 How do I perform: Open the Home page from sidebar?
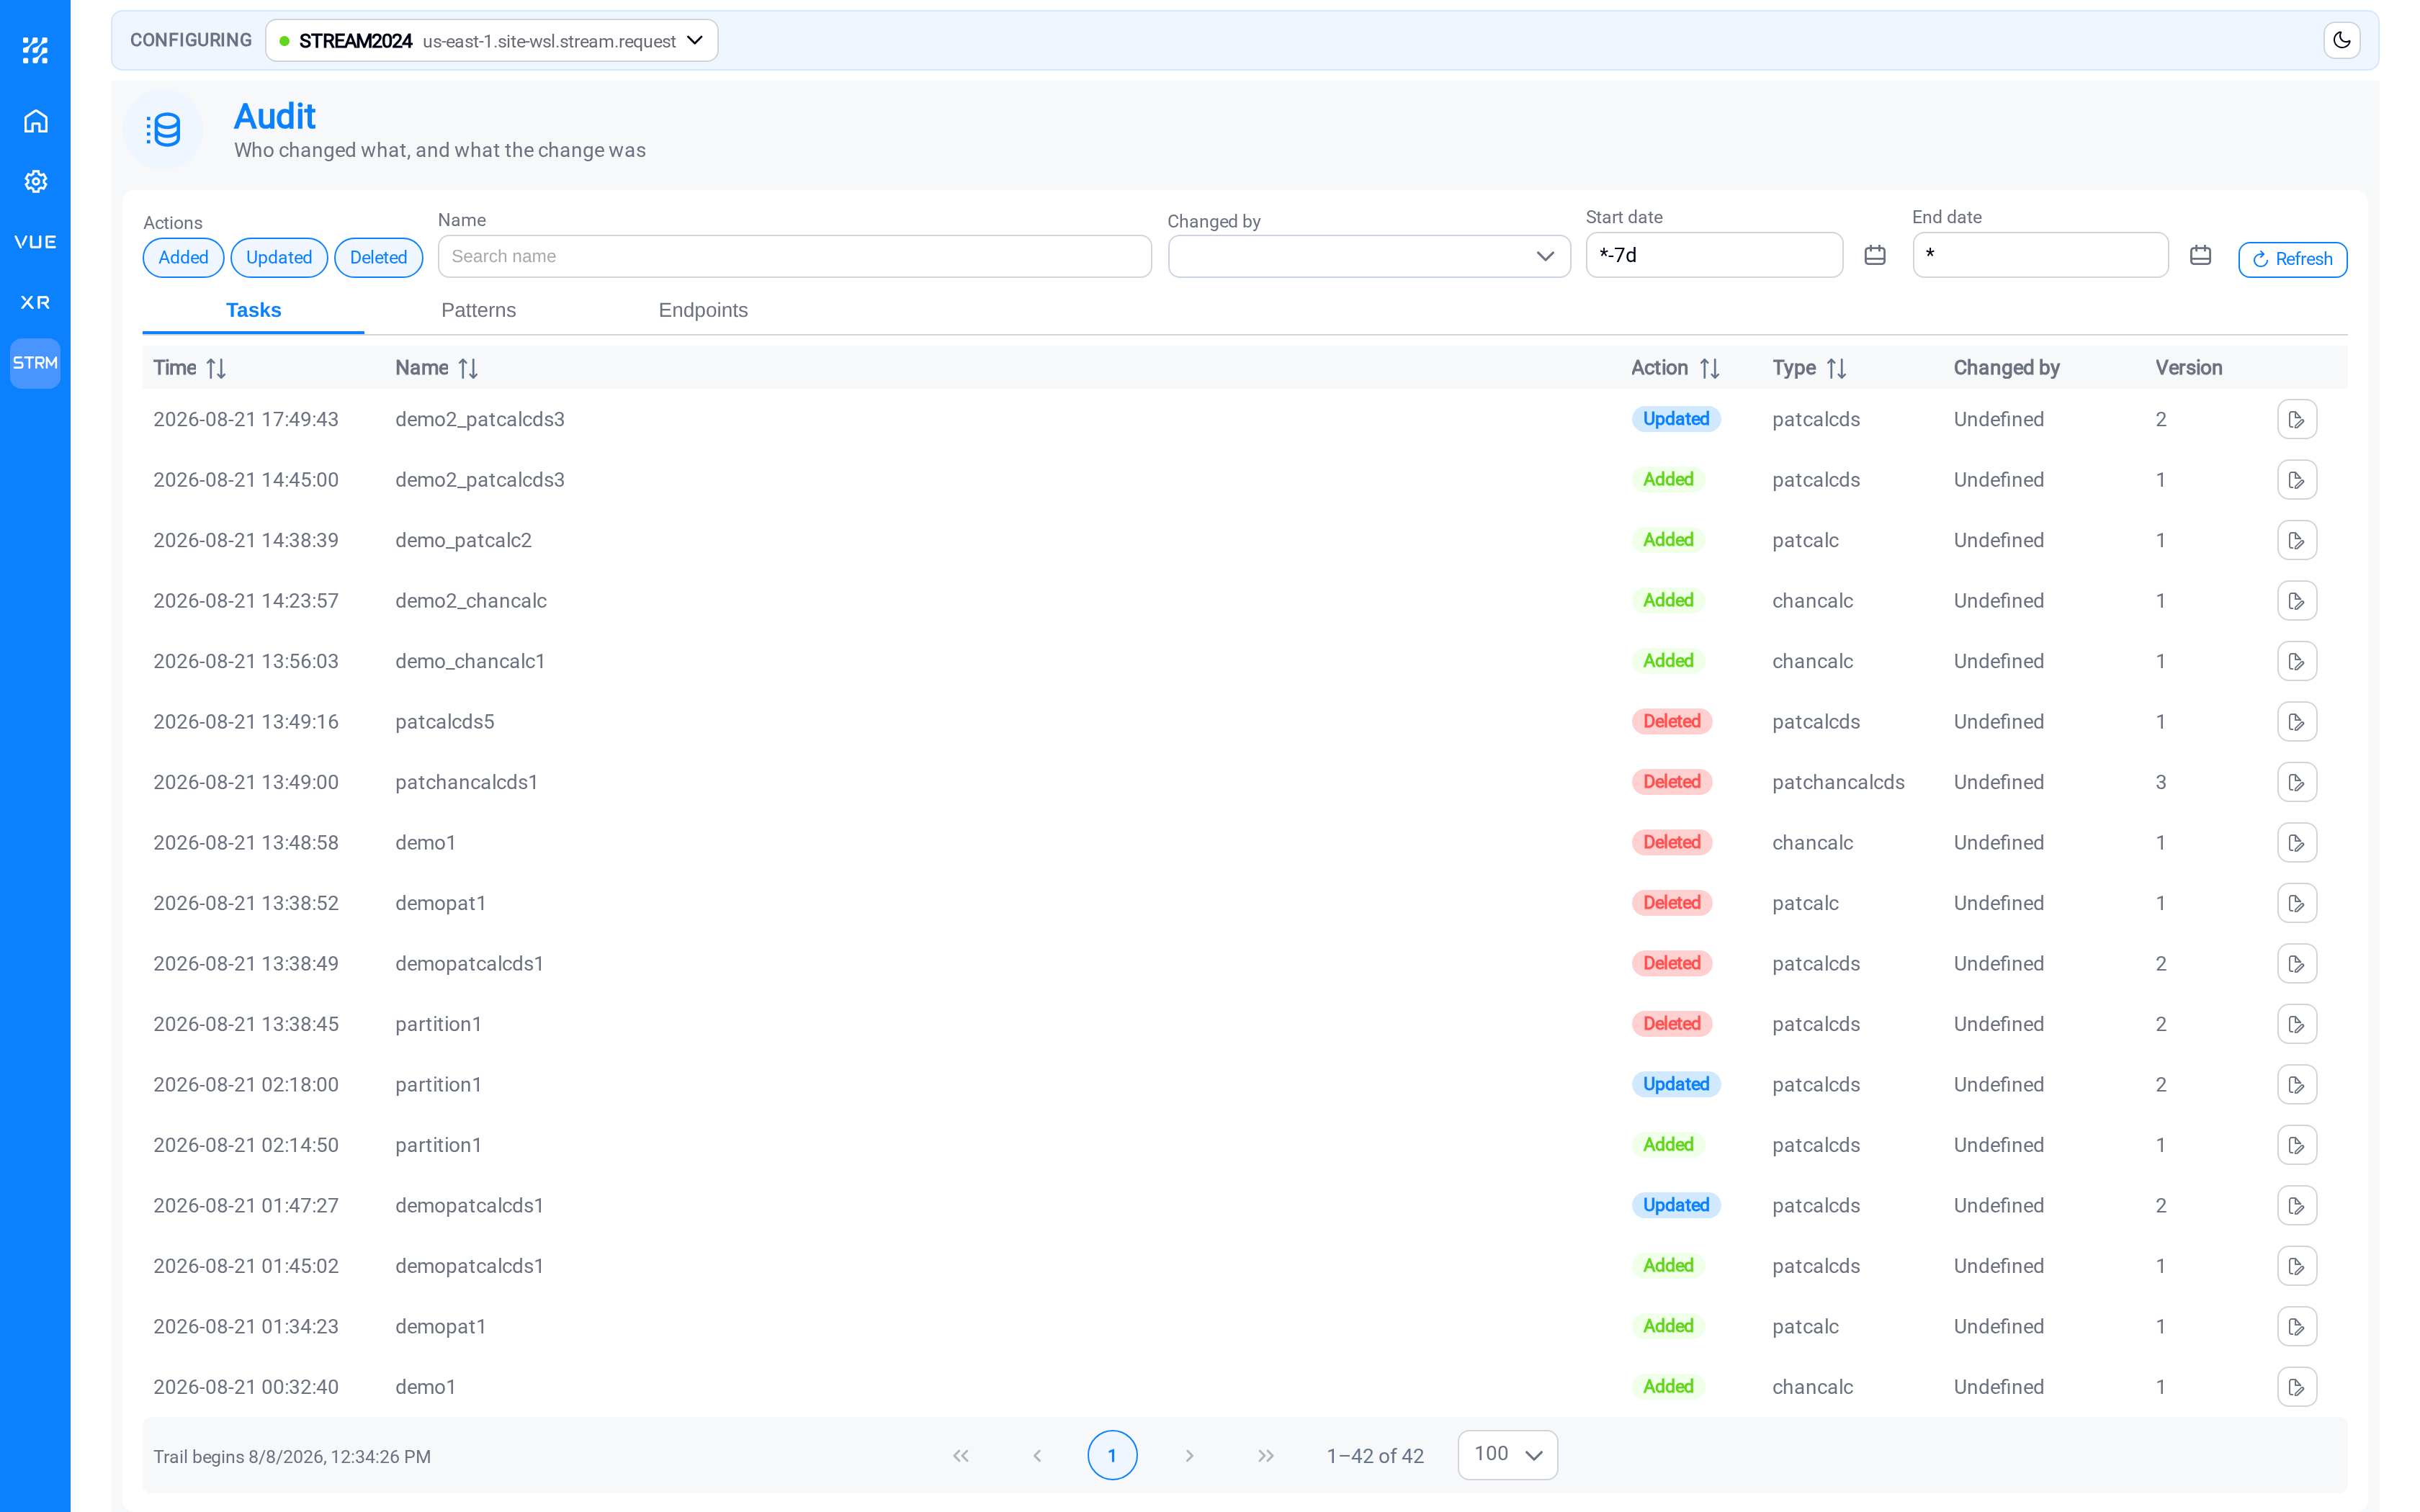(x=35, y=121)
